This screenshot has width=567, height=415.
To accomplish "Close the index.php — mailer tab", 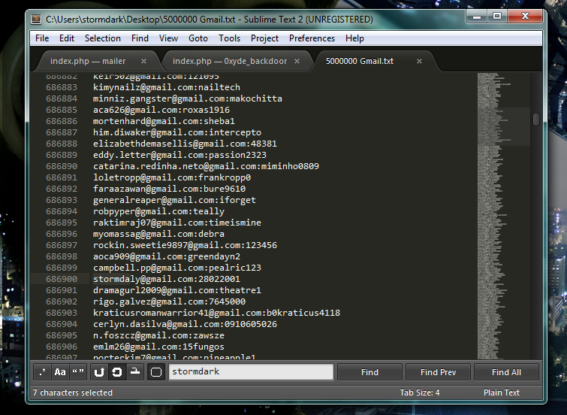I will [x=143, y=61].
